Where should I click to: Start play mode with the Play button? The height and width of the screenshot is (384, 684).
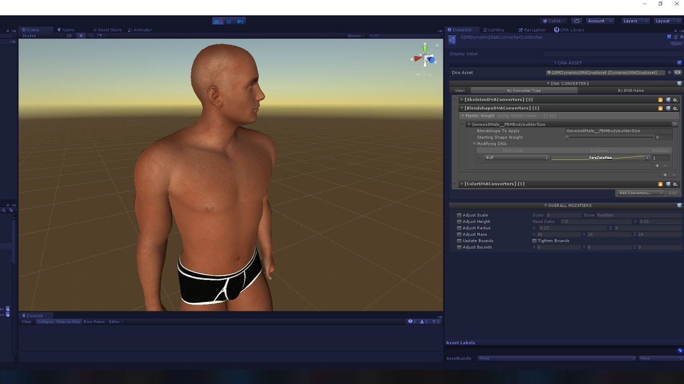coord(217,21)
